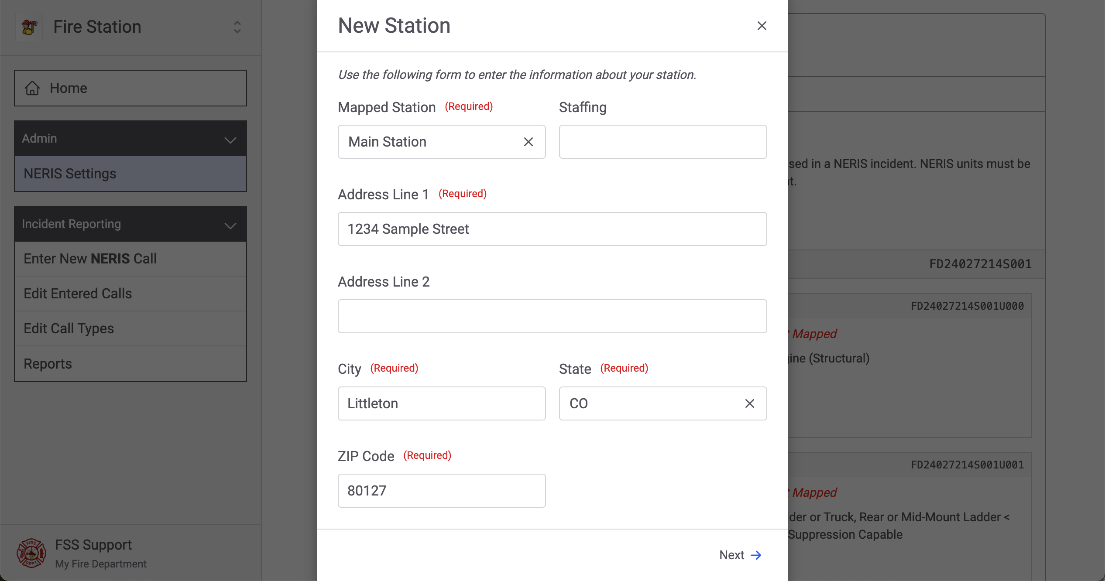Open the Mapped Station combo box

430,142
